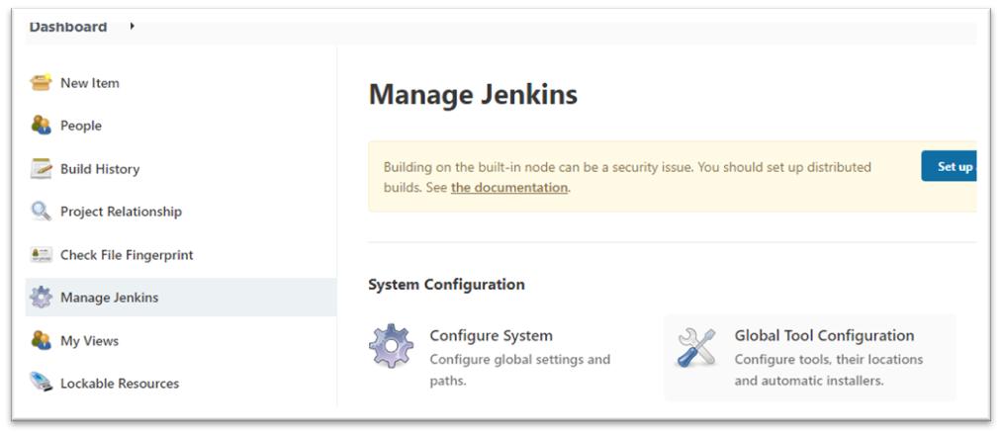This screenshot has height=435, width=1002.
Task: Click the Lockable Resources icon
Action: 41,384
